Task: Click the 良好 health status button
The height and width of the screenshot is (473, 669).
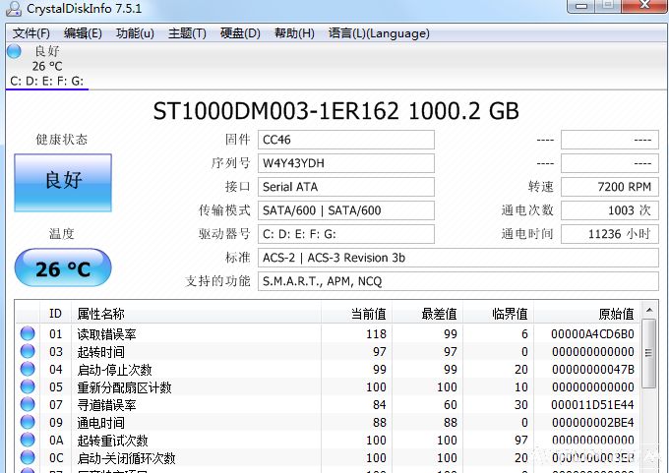Action: [x=63, y=182]
